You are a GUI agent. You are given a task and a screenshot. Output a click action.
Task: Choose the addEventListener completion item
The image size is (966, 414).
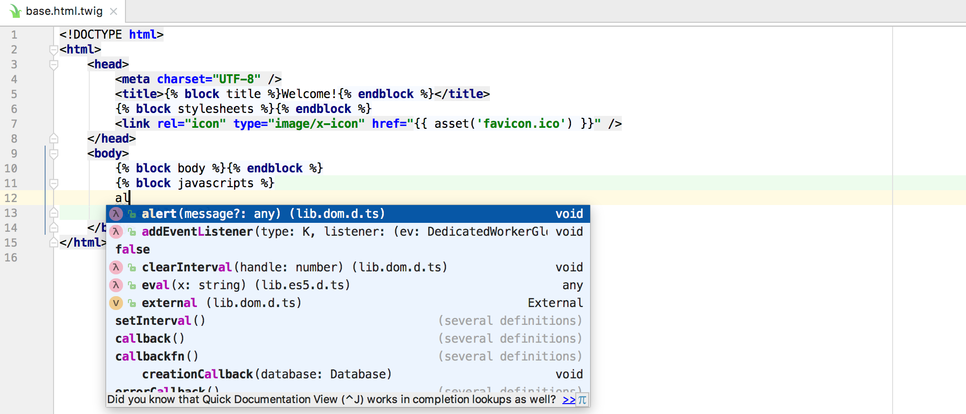[x=348, y=232]
